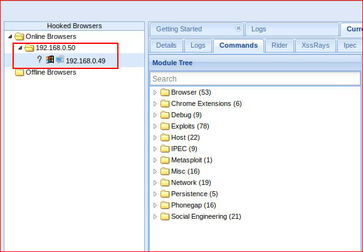363x252 pixels.
Task: Click the Offline Browsers folder icon
Action: 19,73
